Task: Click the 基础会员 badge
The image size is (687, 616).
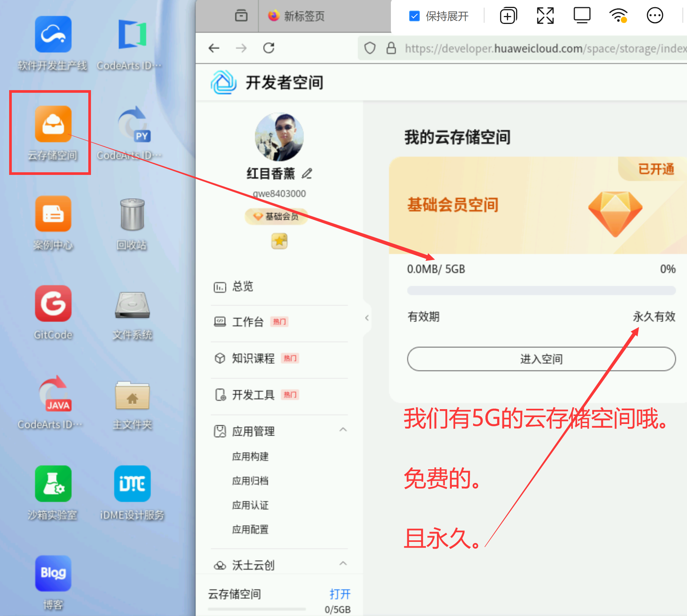Action: coord(276,216)
